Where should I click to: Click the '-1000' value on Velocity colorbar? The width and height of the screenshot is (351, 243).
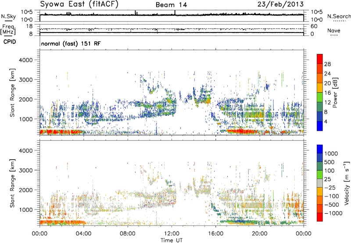pyautogui.click(x=333, y=213)
